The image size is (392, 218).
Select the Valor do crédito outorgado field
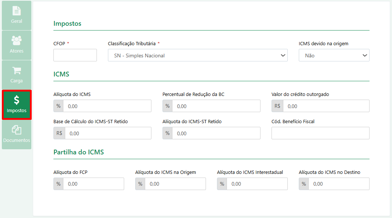(x=326, y=106)
